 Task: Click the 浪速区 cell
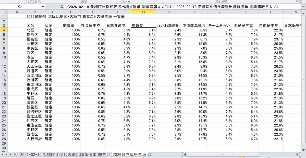point(35,71)
